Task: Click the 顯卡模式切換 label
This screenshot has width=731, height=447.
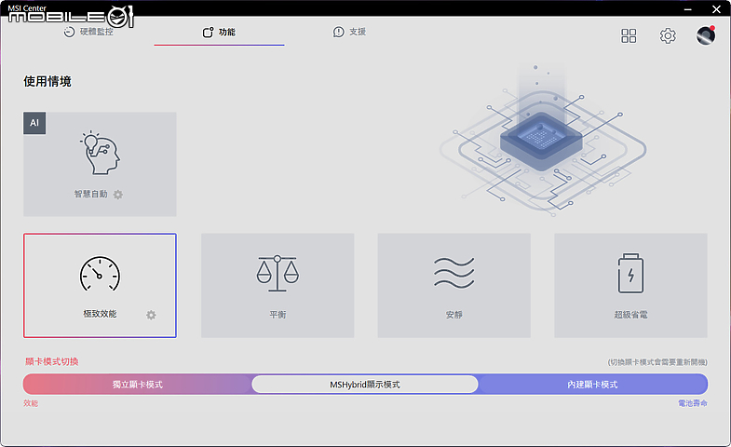Action: (52, 361)
